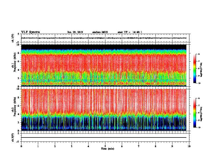Click the ch.3(V) axis label
Viewport: 213px width, 164px height.
click(13, 137)
